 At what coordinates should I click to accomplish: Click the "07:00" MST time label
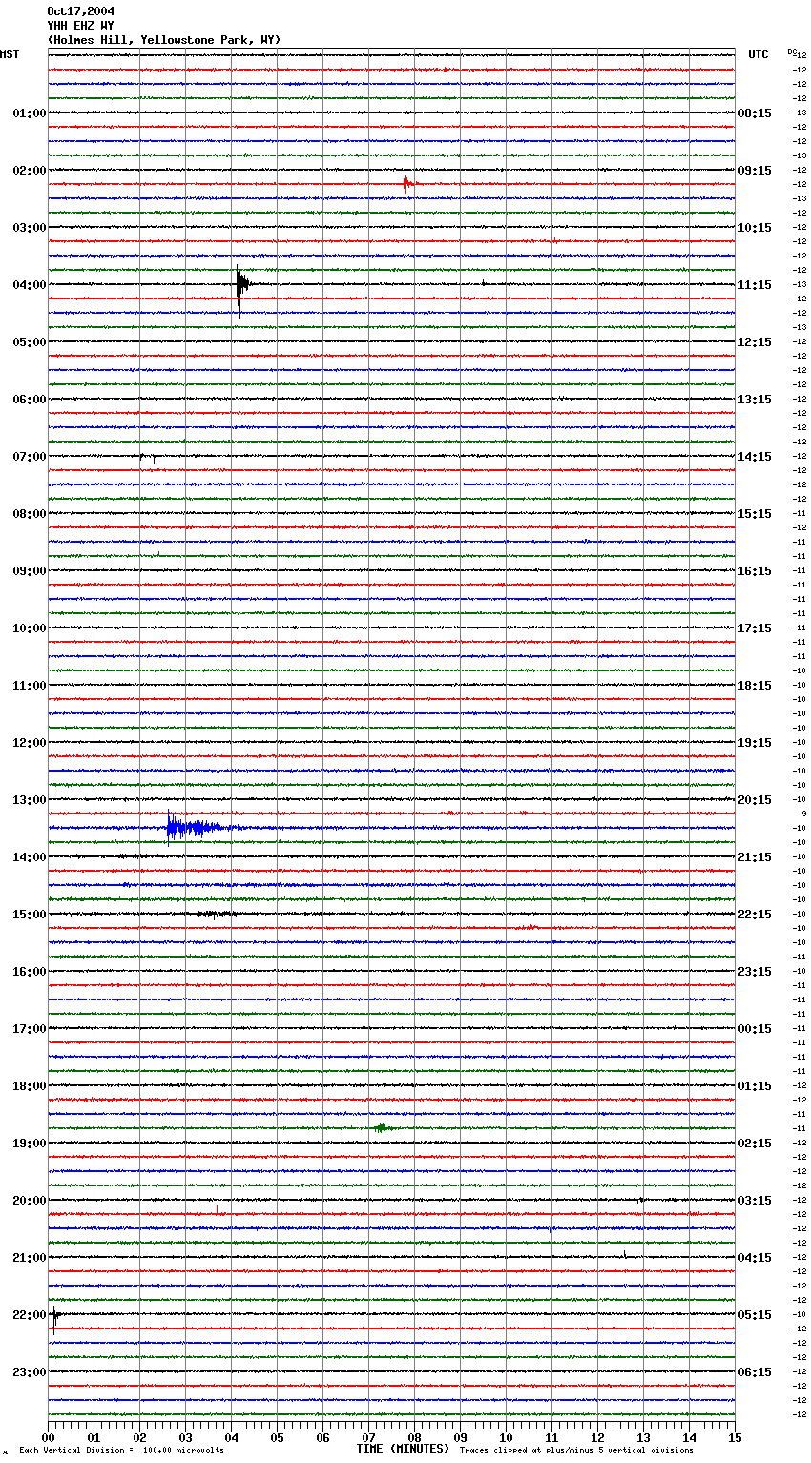(x=30, y=457)
